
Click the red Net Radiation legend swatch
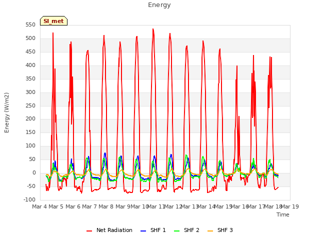click(x=89, y=231)
